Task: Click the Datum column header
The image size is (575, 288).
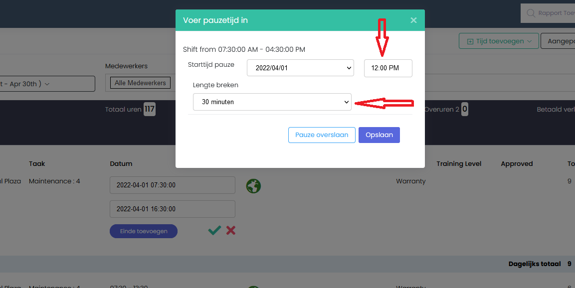Action: pyautogui.click(x=121, y=163)
